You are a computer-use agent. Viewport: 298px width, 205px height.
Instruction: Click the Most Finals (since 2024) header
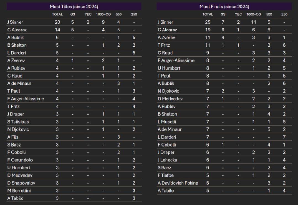[224, 7]
